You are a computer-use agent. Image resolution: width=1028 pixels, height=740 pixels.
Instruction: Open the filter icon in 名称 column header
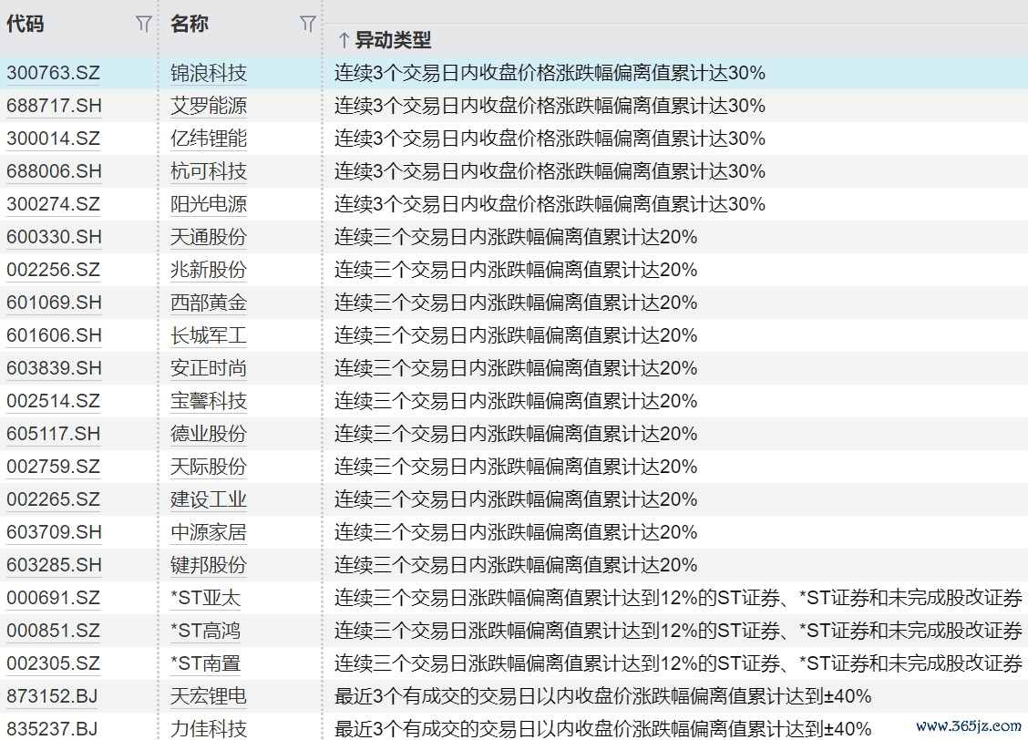click(308, 25)
